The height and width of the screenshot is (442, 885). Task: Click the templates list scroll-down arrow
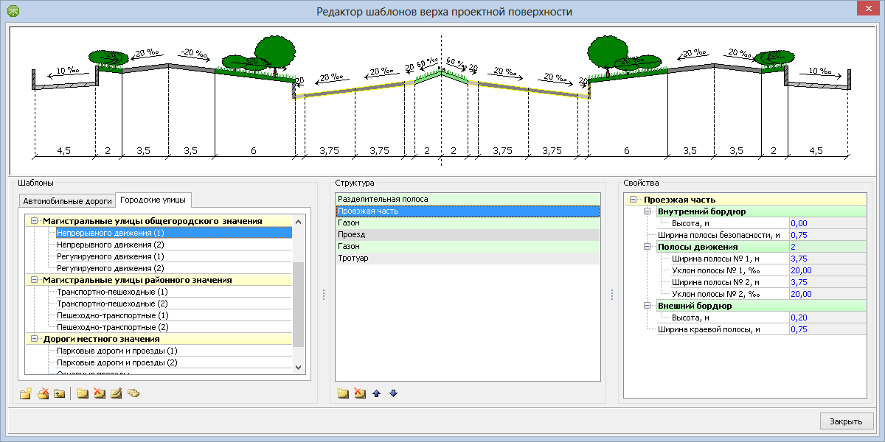pos(298,367)
